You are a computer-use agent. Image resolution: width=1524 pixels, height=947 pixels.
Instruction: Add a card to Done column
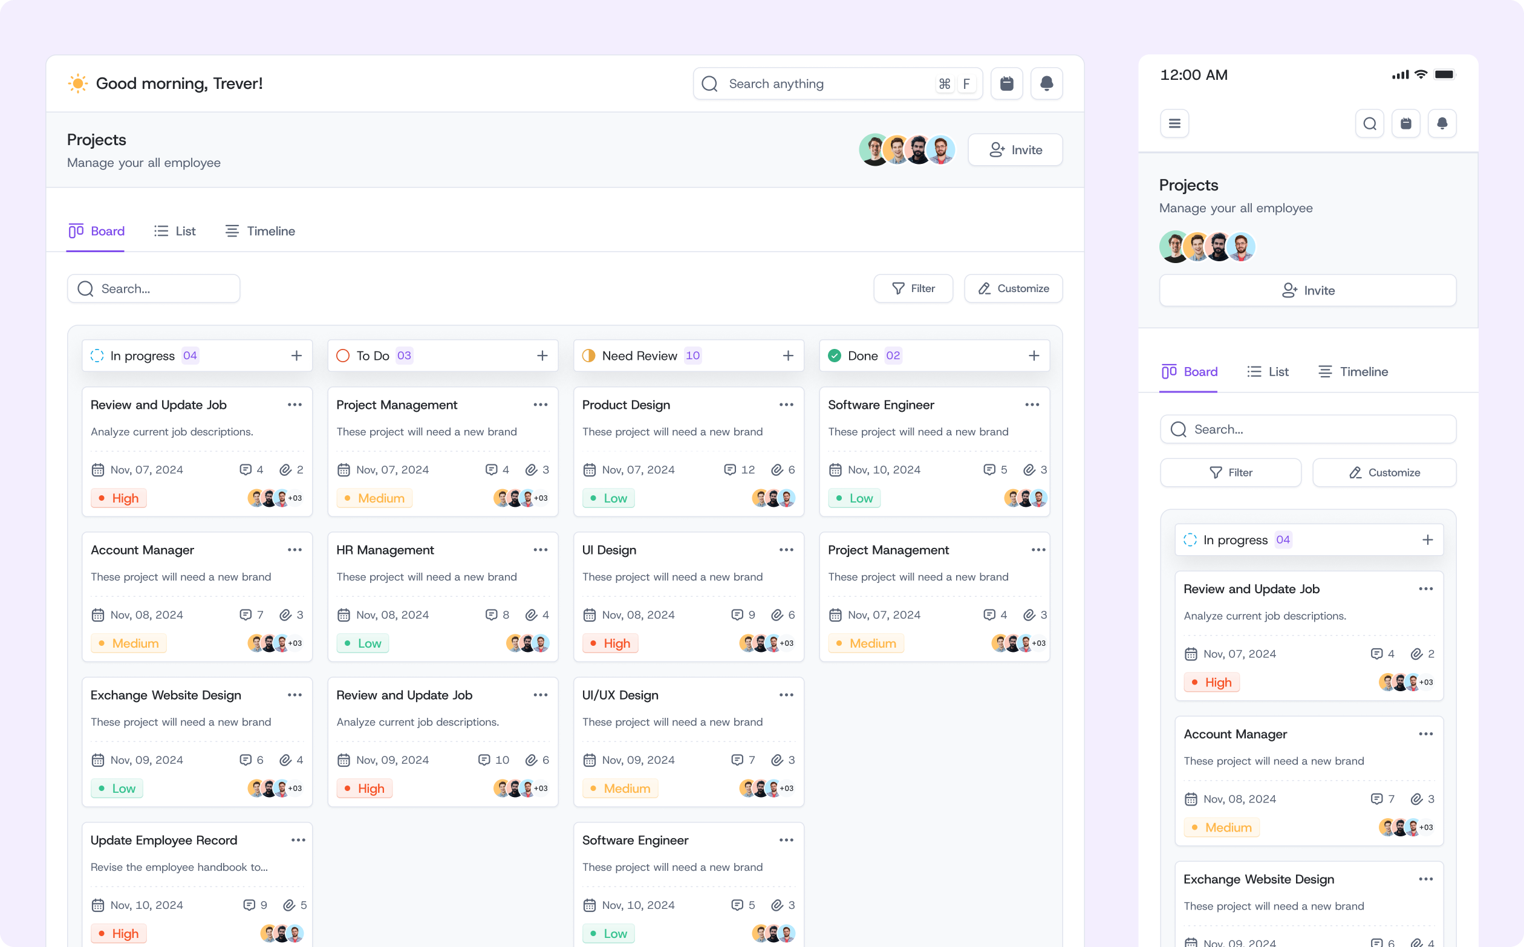tap(1034, 356)
